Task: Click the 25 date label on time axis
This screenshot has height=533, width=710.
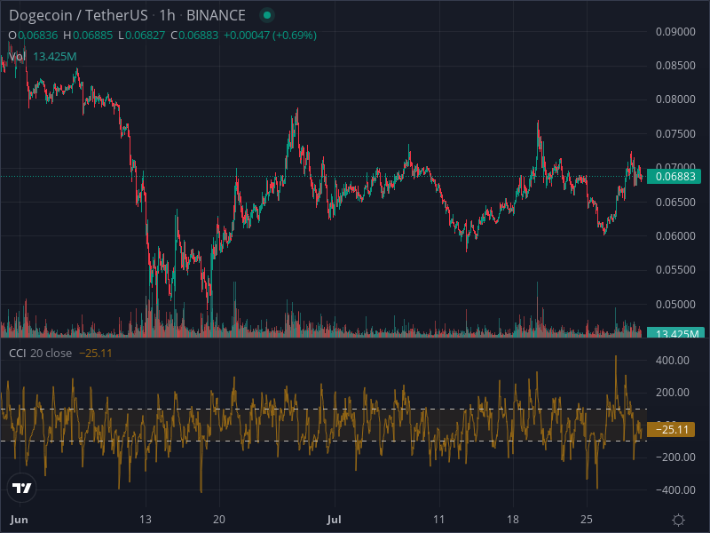Action: click(x=586, y=520)
